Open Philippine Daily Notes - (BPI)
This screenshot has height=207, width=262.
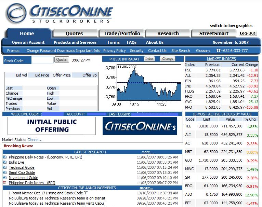(32, 183)
